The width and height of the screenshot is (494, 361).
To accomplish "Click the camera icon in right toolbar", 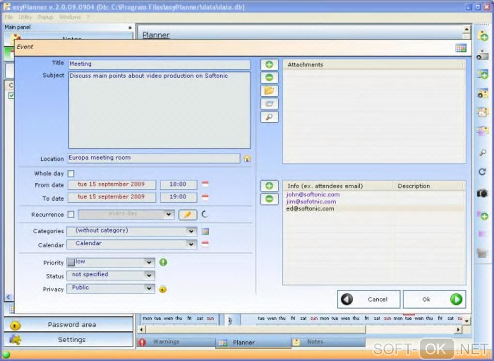I will click(x=482, y=193).
